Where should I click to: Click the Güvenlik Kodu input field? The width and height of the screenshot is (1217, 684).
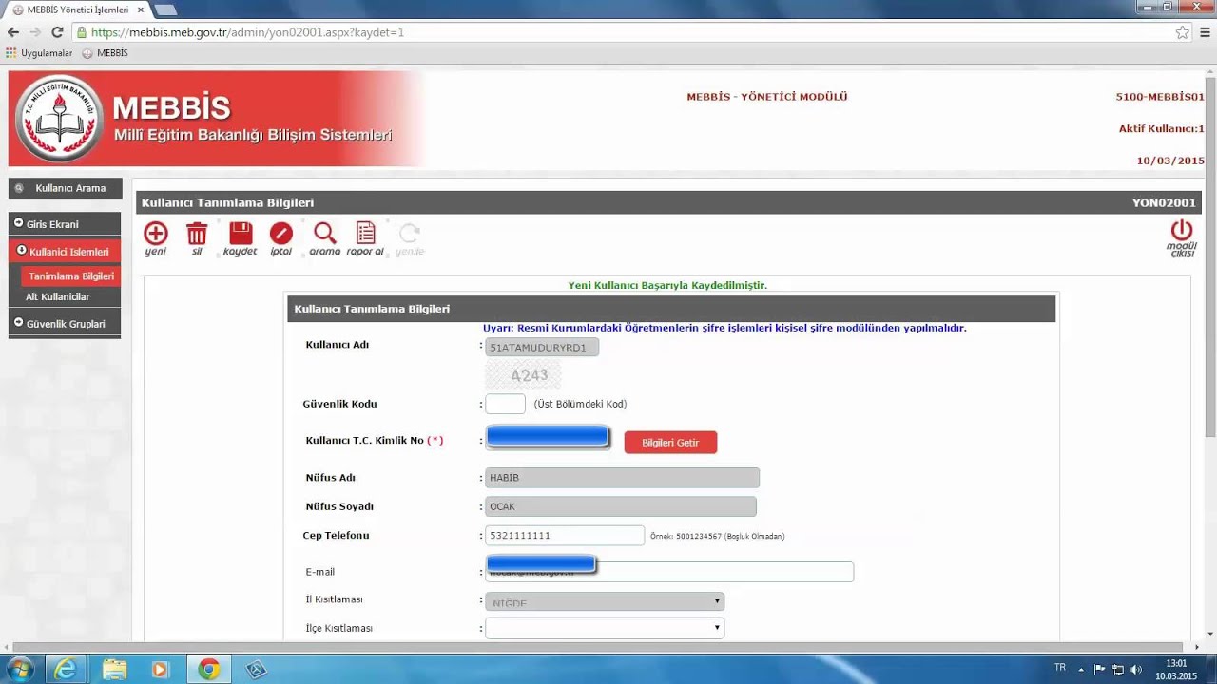tap(505, 404)
